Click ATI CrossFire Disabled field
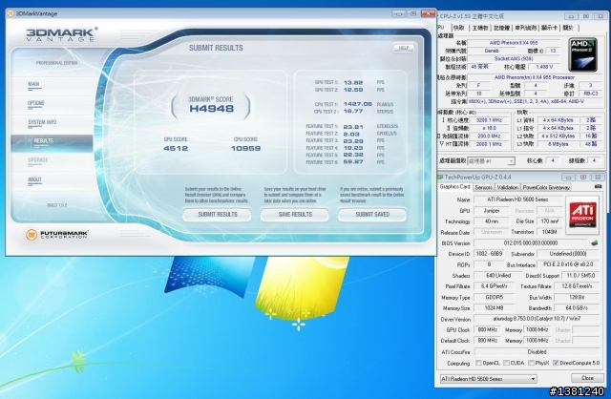The image size is (611, 399). pos(537,351)
